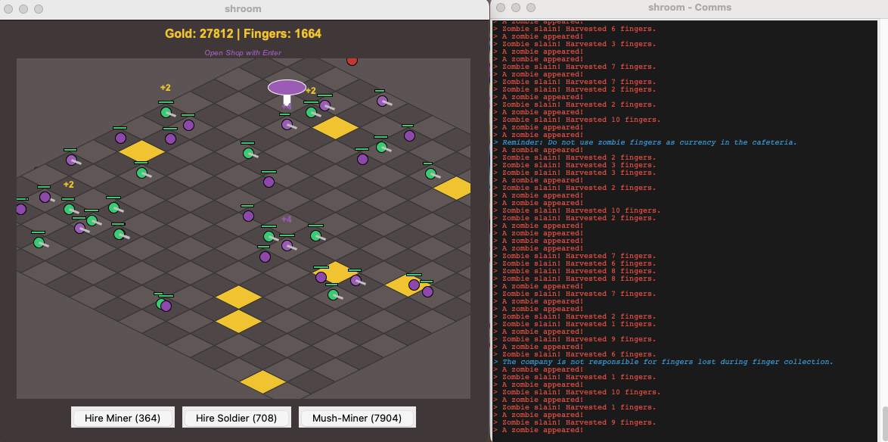
Task: Click the large purple mushroom
Action: [x=287, y=92]
